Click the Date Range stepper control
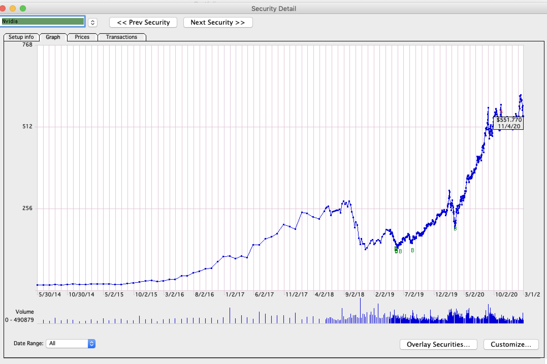The image size is (547, 364). [92, 344]
